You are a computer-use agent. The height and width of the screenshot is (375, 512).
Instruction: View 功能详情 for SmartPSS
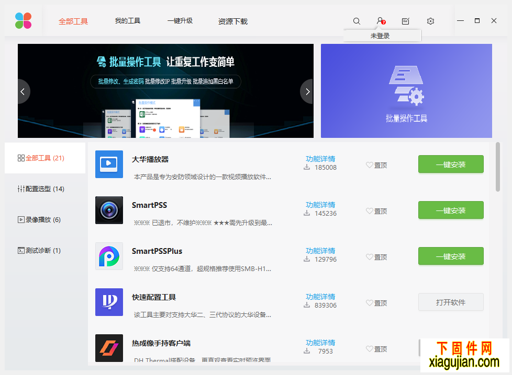(x=320, y=205)
